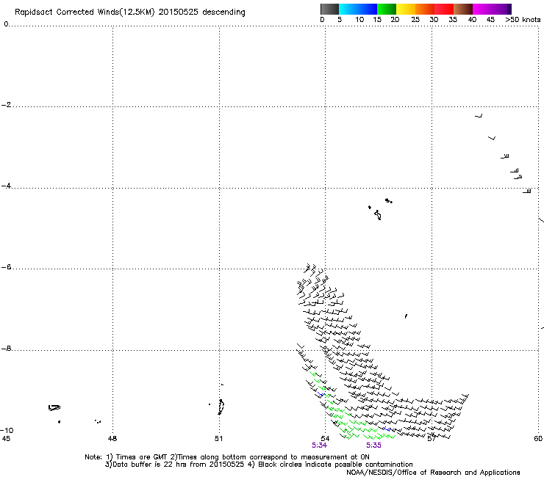The height and width of the screenshot is (477, 544).
Task: Click the brown 35-40 knots color segment
Action: [463, 9]
